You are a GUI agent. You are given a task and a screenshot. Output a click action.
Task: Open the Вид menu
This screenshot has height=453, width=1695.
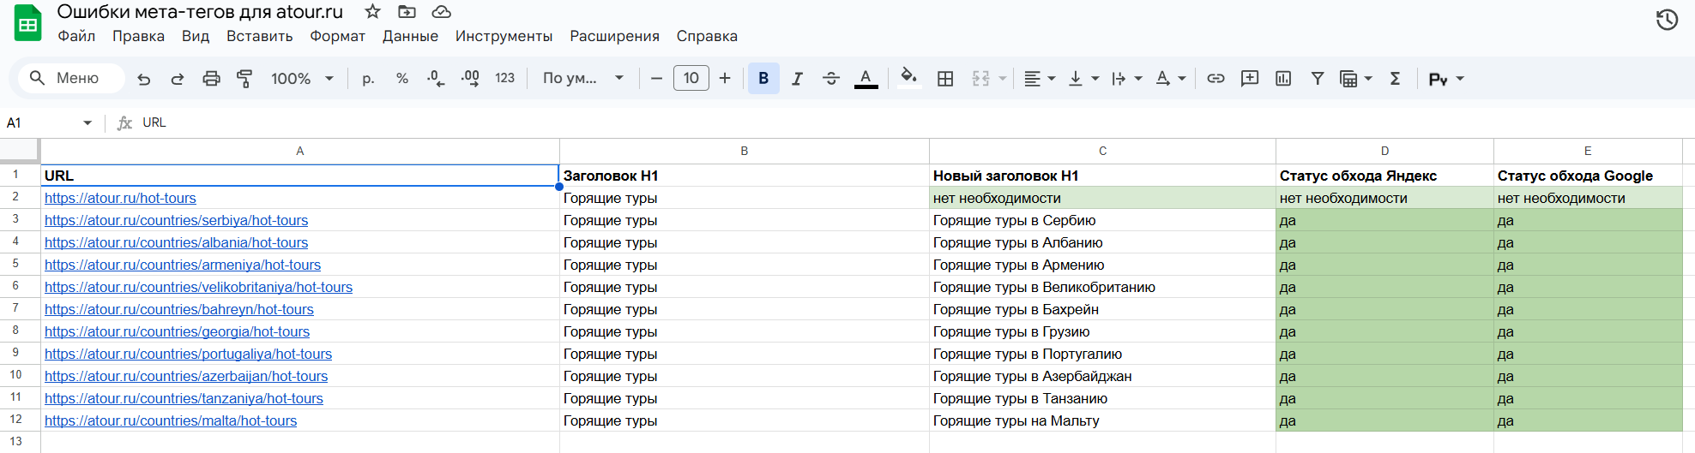[x=196, y=36]
